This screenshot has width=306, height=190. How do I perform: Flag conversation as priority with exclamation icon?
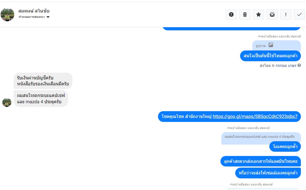point(286,15)
